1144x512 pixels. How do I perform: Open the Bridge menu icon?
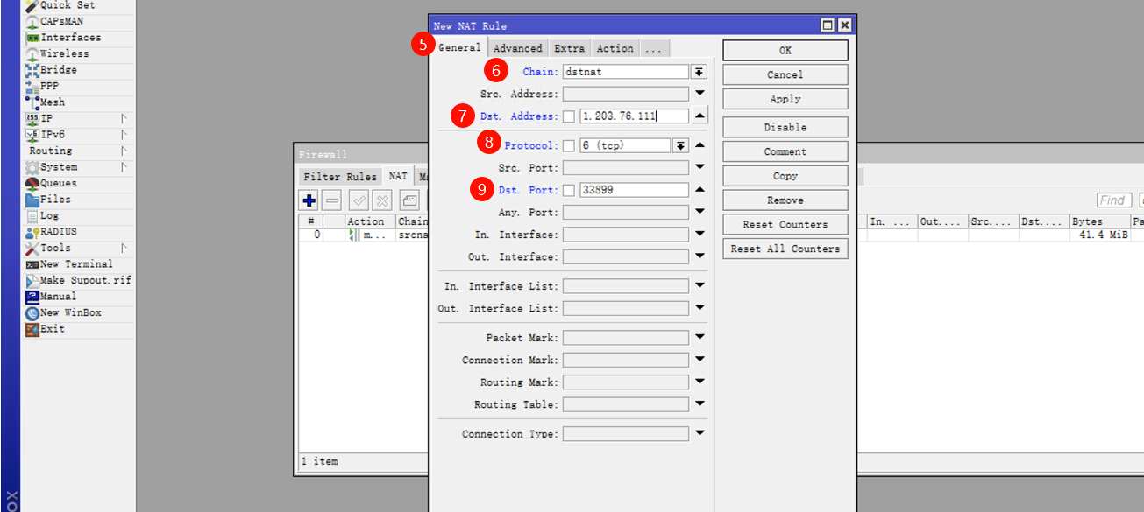(32, 70)
